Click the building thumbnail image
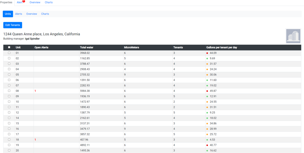 click(293, 36)
